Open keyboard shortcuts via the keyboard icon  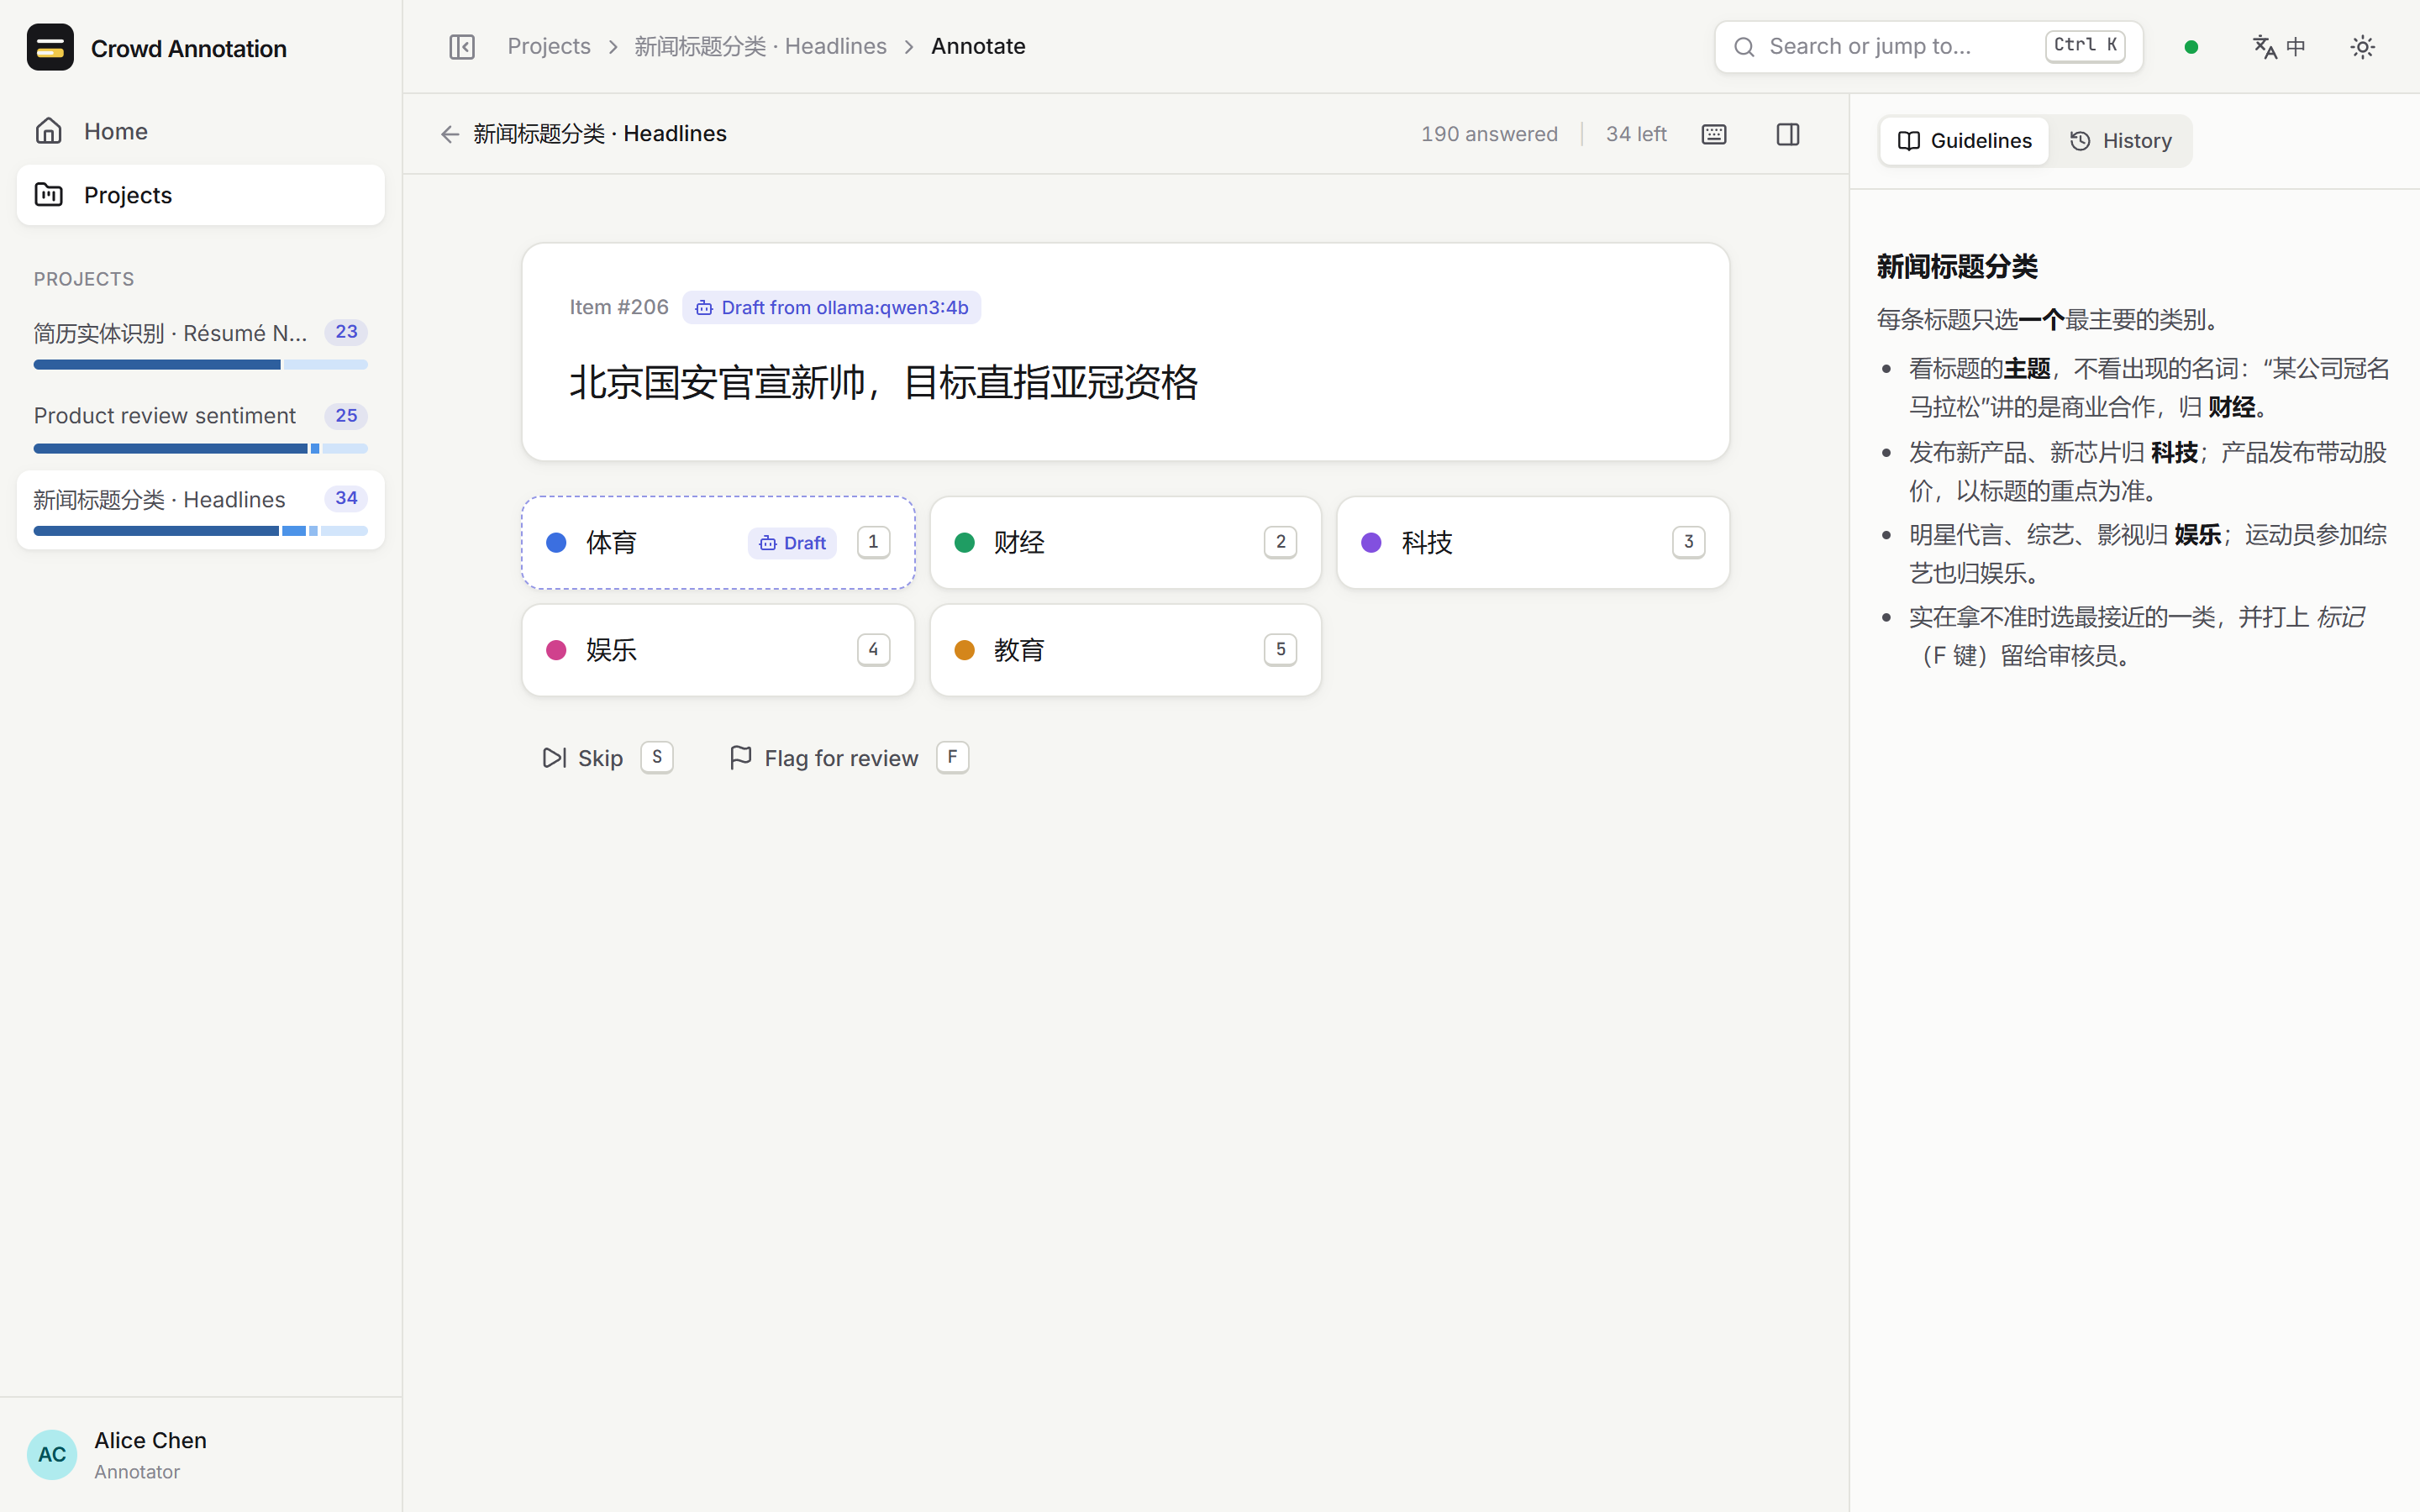pyautogui.click(x=1714, y=134)
